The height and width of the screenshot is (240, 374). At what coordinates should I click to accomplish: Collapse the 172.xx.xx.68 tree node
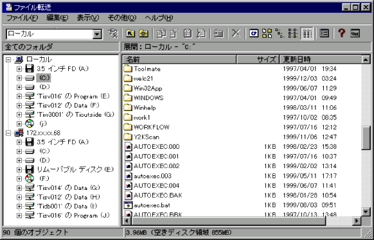click(8, 133)
